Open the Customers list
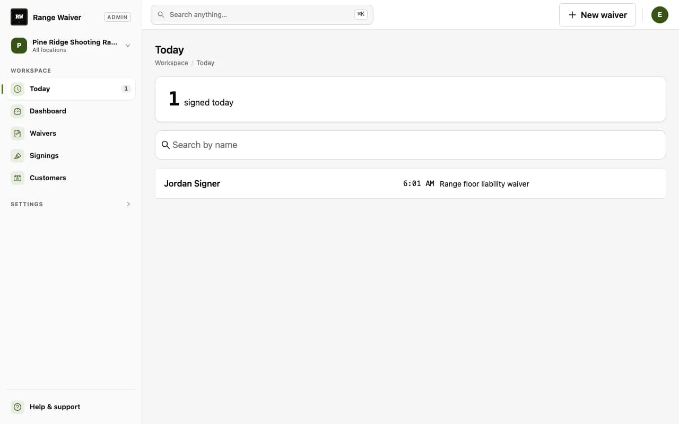Screen dimensions: 679x424 pyautogui.click(x=71, y=178)
